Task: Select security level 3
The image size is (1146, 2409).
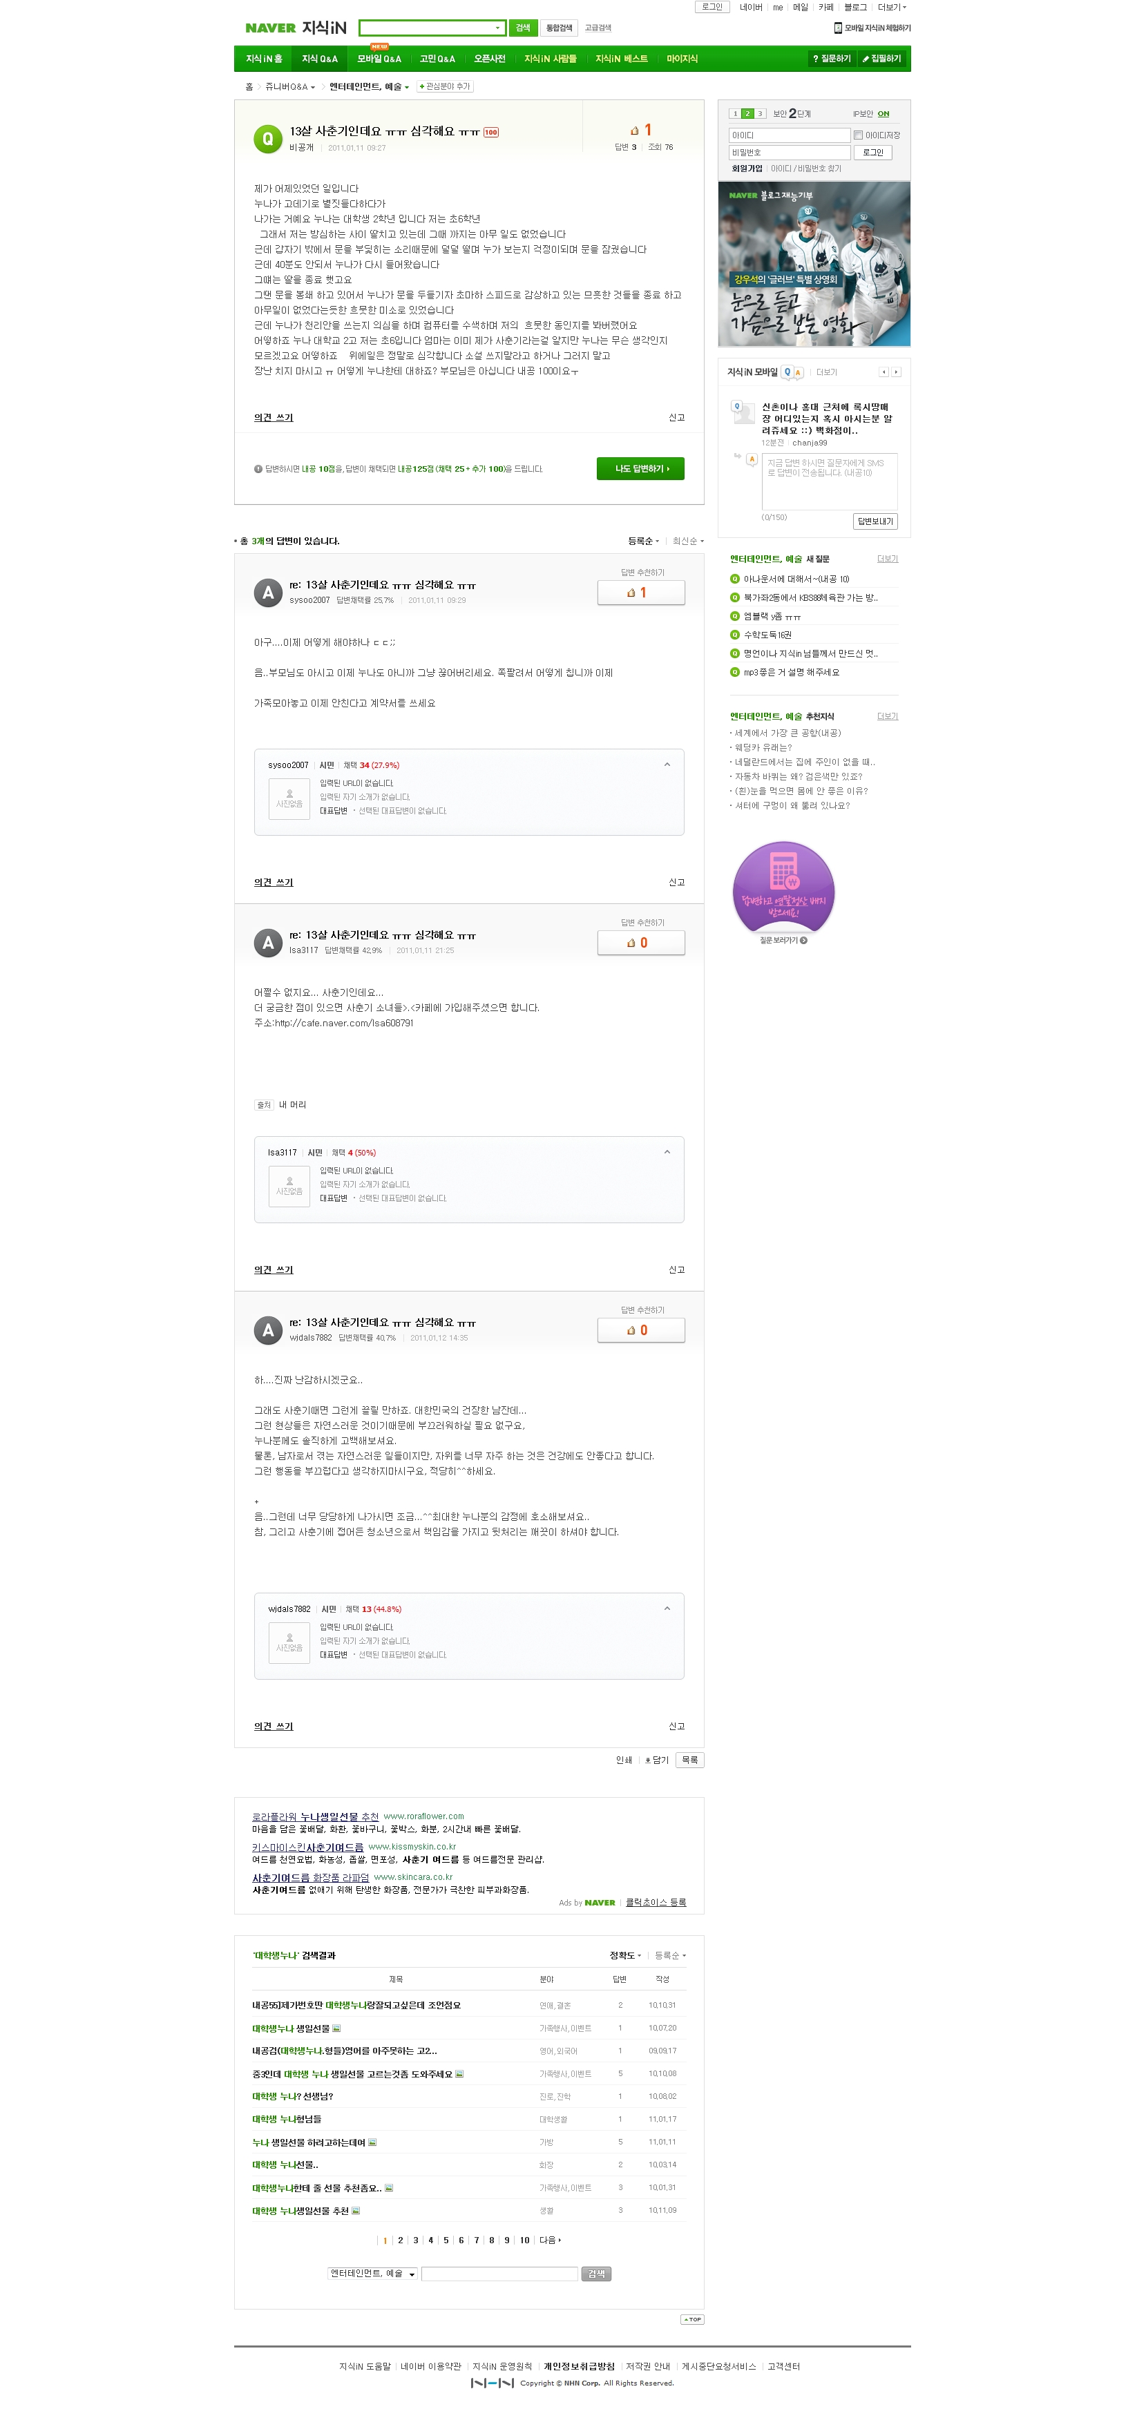Action: click(x=761, y=114)
